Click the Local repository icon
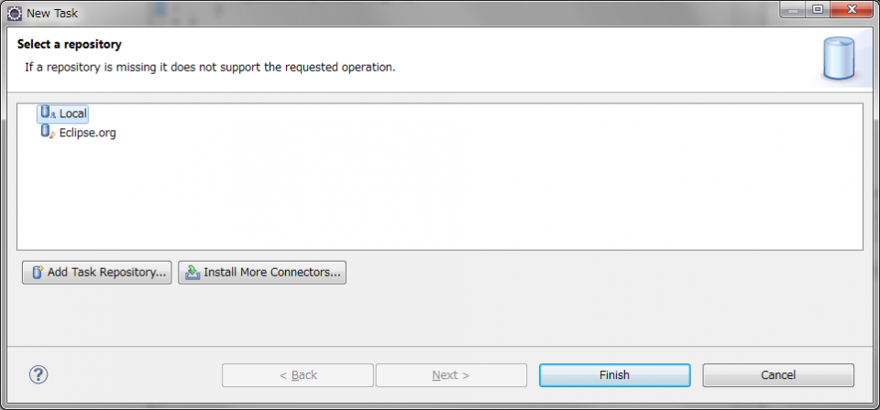 (47, 113)
